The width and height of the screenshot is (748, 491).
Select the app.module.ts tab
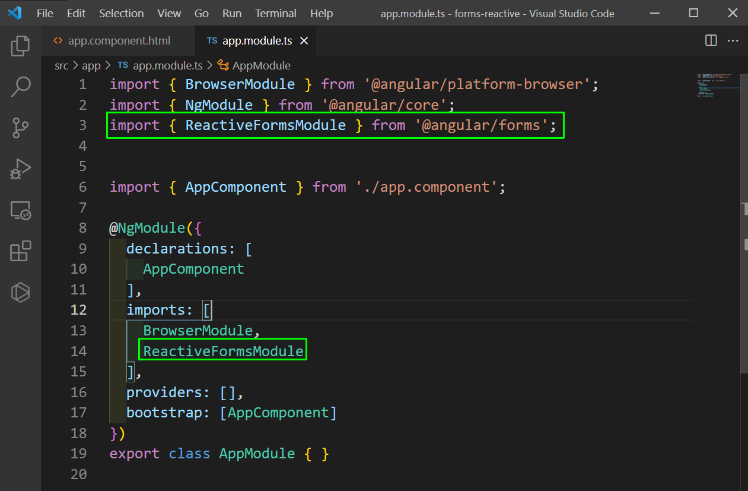[257, 41]
